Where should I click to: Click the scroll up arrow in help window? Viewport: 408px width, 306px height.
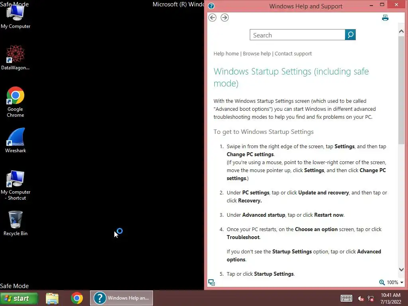click(x=401, y=31)
